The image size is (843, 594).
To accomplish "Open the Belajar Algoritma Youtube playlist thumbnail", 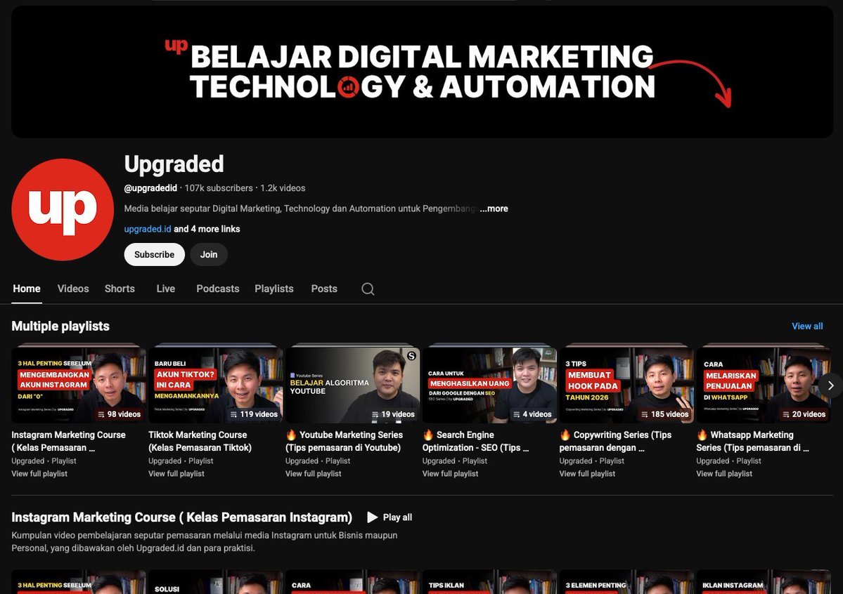I will [x=353, y=385].
